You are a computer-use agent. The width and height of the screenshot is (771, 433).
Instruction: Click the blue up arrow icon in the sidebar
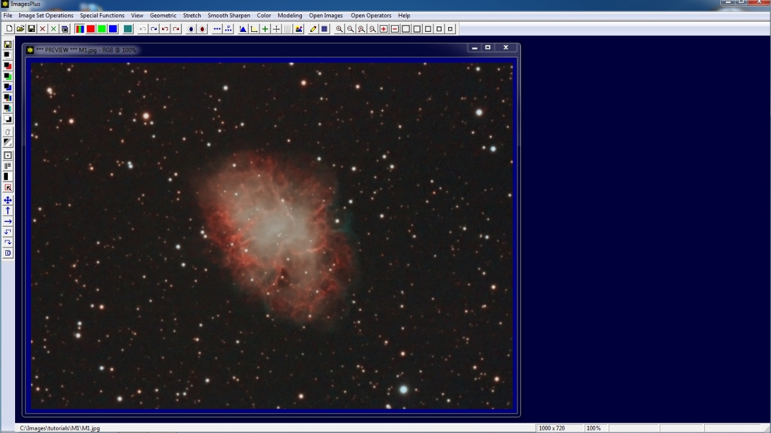tap(8, 211)
